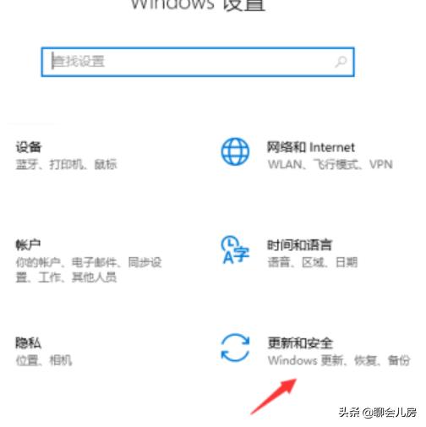Viewport: 426px width, 427px height.
Task: Focus the 查找设置 search field
Action: click(198, 62)
